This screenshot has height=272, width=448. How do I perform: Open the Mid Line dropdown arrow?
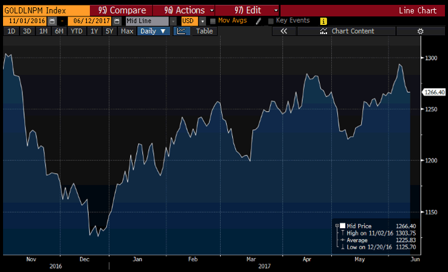click(x=173, y=21)
